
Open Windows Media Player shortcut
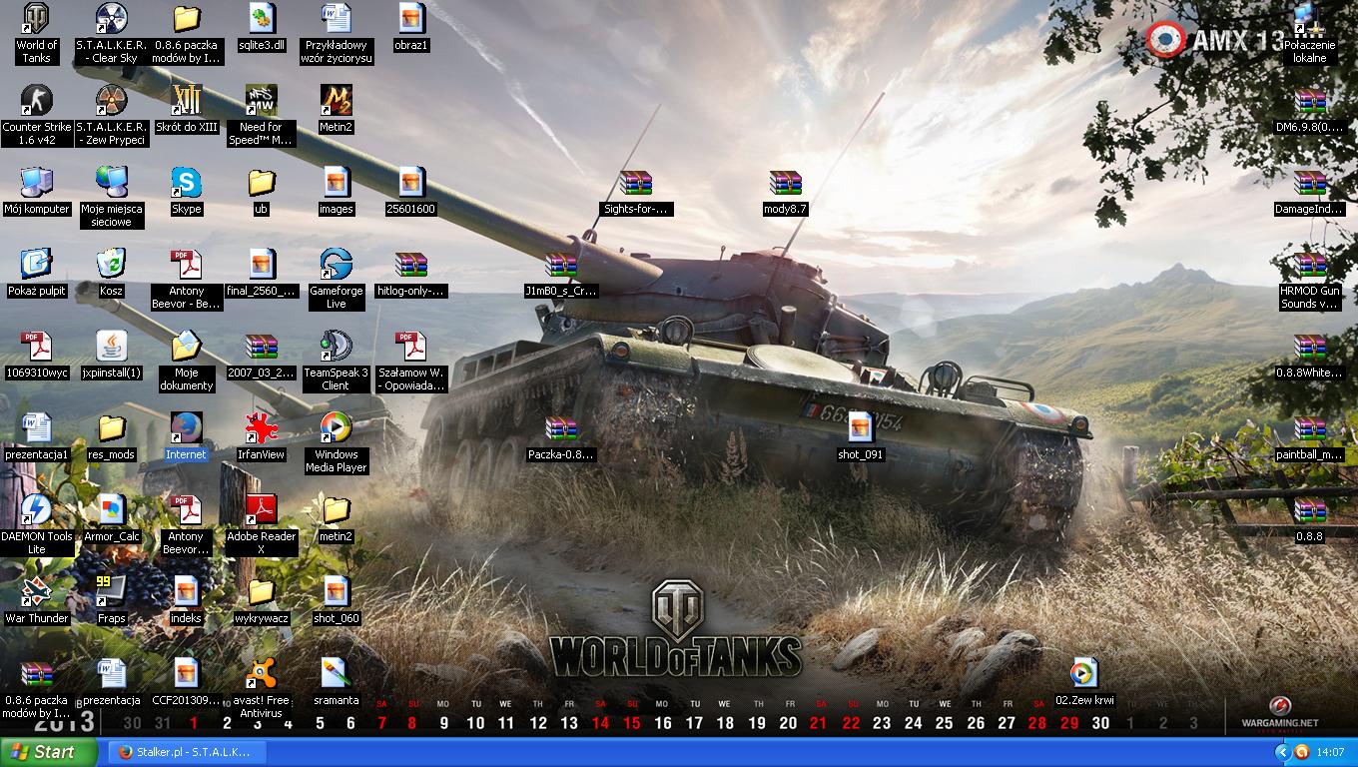click(337, 428)
